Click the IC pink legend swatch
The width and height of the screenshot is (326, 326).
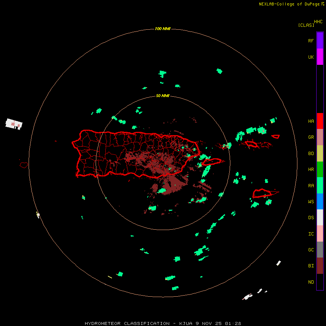320,234
